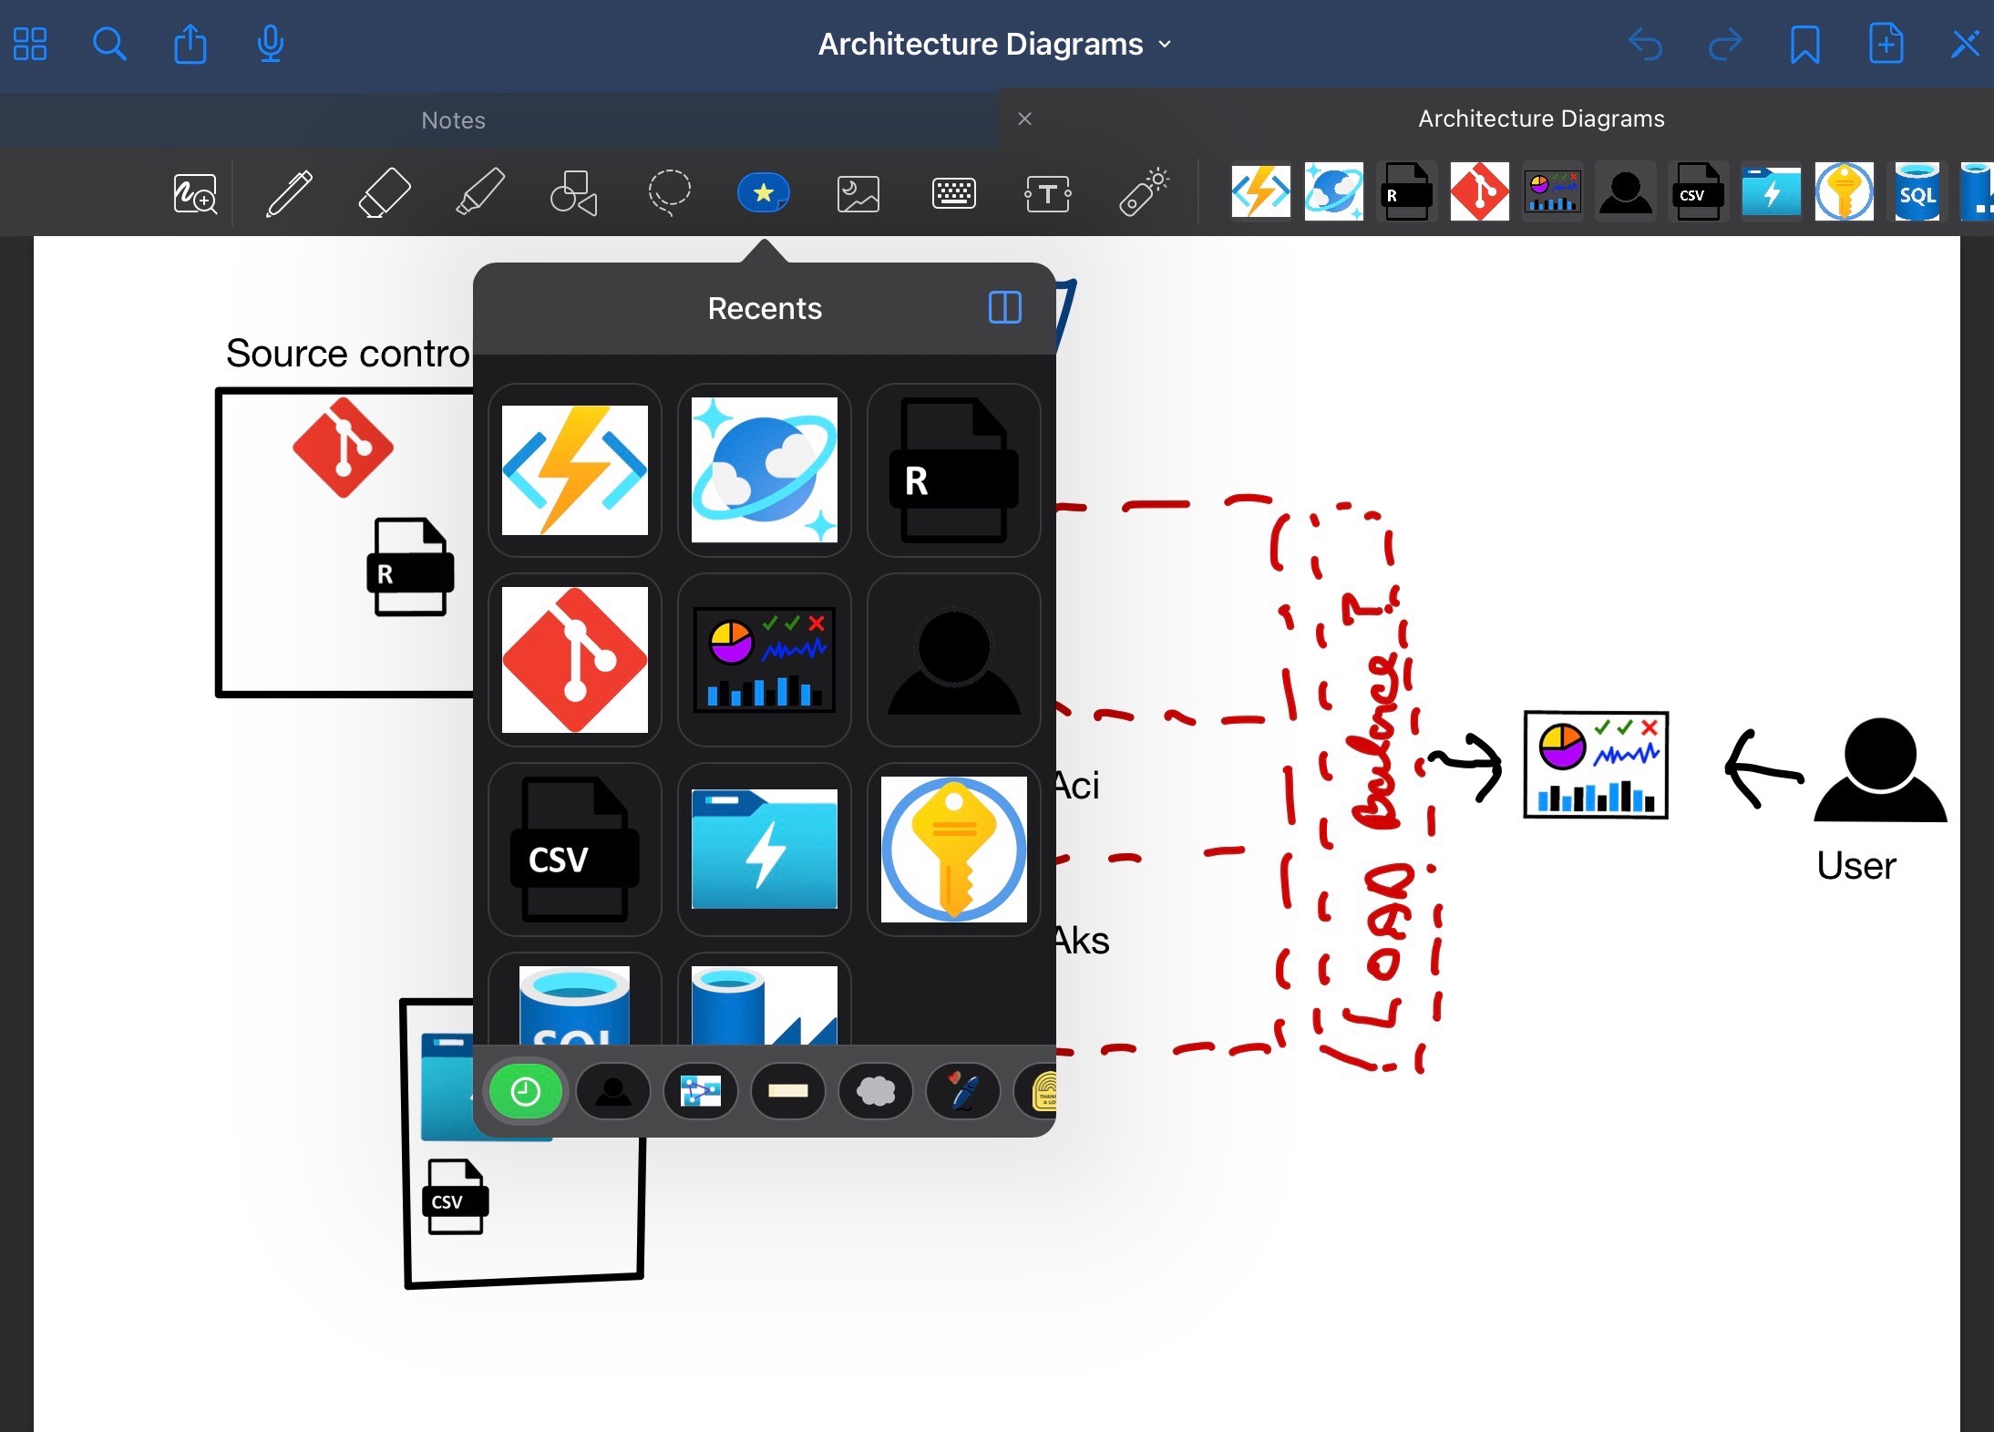Viewport: 1994px width, 1432px height.
Task: Select the diagram nodes element category
Action: [701, 1091]
